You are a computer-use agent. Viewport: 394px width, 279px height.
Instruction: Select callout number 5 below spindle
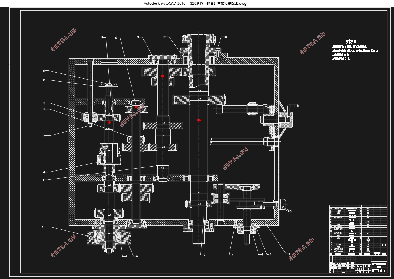[204, 255]
